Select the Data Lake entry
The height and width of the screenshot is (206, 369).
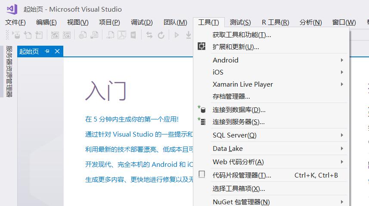pos(271,149)
